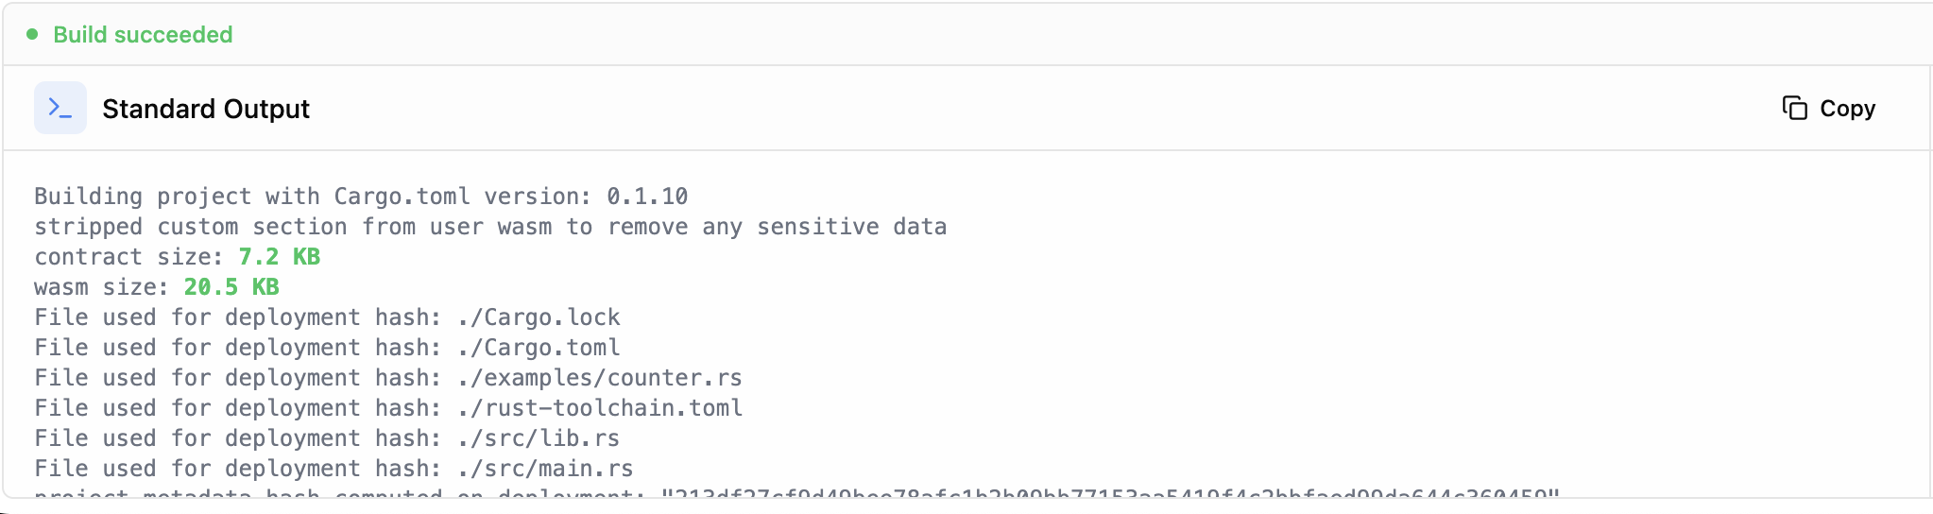
Task: Copy the standard output text
Action: point(1828,109)
